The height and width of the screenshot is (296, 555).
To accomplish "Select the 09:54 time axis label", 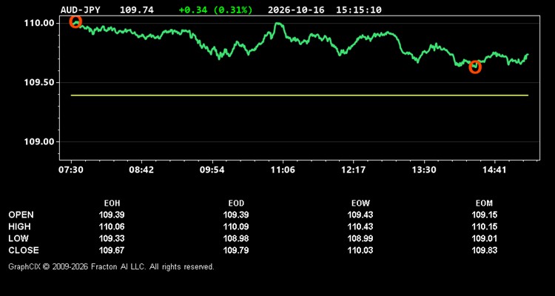I will [212, 169].
